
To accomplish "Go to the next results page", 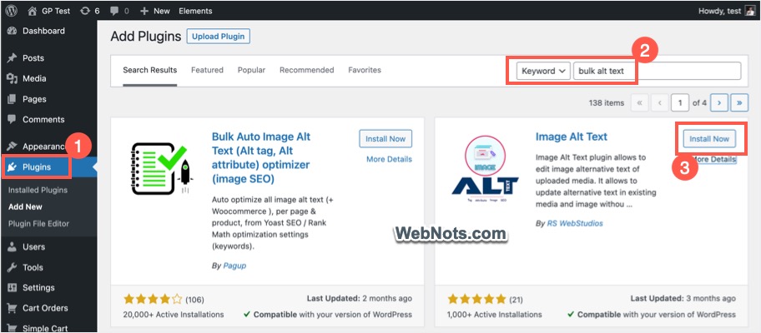I will 718,103.
